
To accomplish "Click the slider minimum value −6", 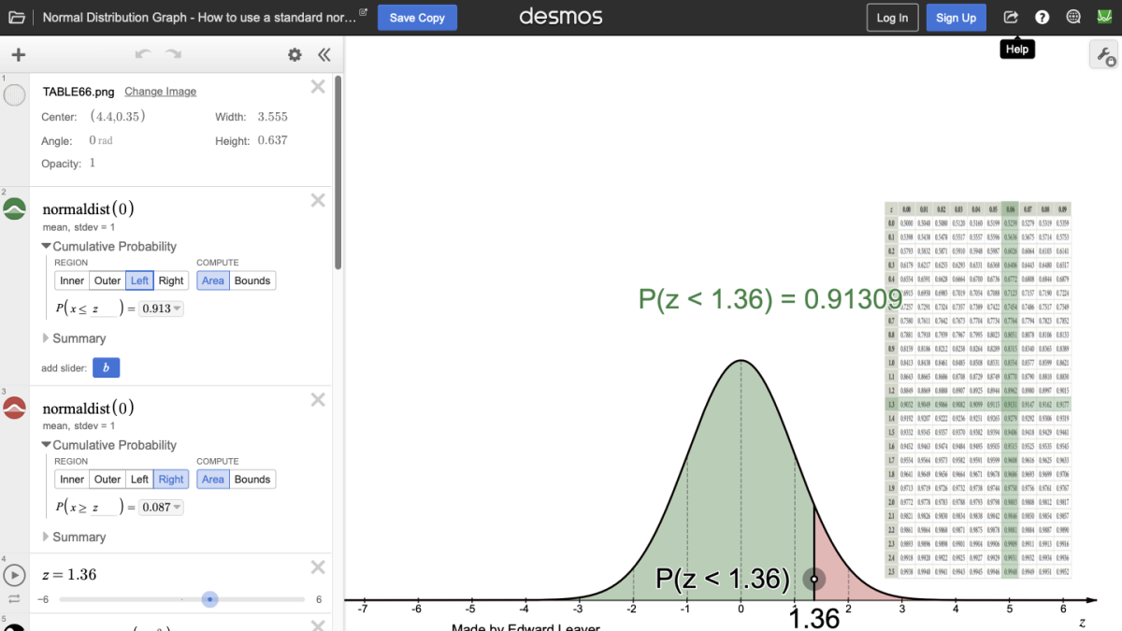I will coord(42,599).
